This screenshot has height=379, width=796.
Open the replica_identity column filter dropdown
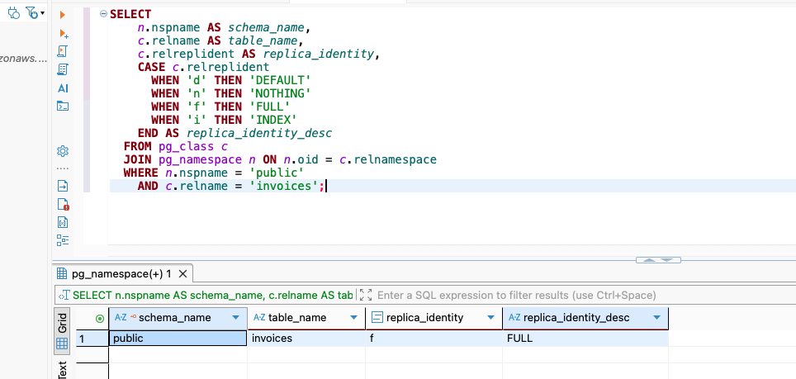[x=491, y=318]
